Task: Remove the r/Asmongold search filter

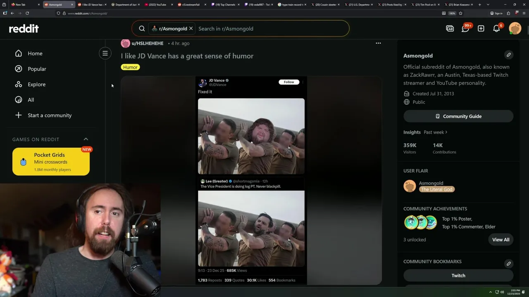Action: click(x=191, y=28)
